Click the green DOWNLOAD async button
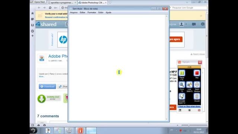This screenshot has height=134, width=238. point(49,99)
